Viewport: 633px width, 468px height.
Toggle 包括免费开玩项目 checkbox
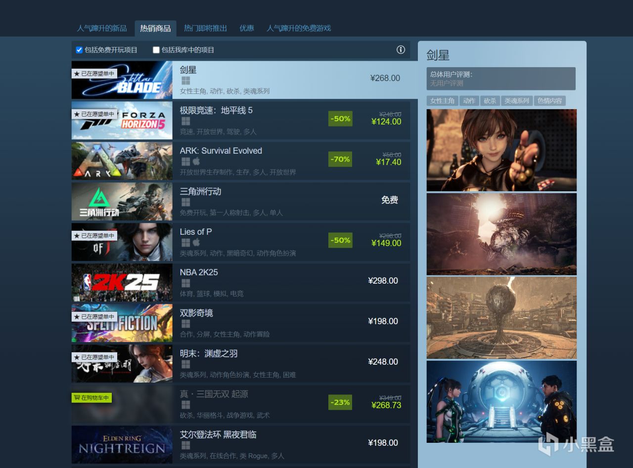coord(79,50)
